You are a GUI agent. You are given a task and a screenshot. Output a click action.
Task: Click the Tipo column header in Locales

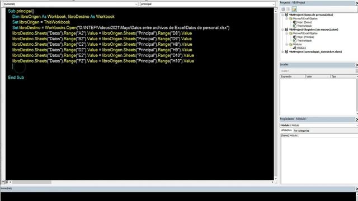click(343, 76)
